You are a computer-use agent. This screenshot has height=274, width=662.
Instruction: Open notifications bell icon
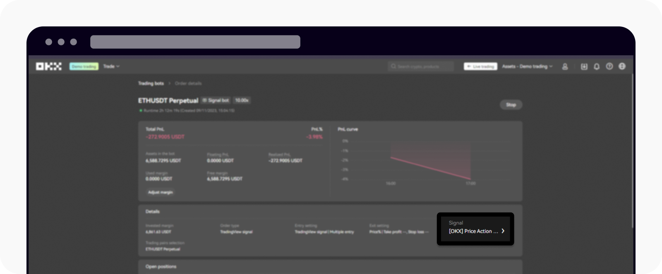[x=597, y=66]
